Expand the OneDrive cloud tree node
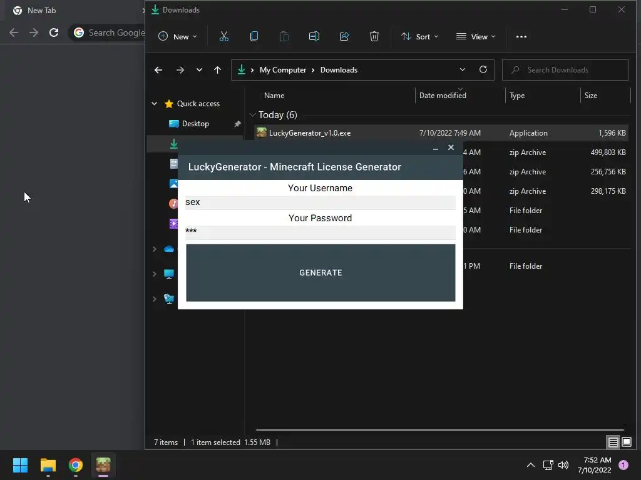This screenshot has height=480, width=641. [x=154, y=249]
